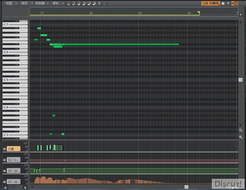Play the C3 piano key
Viewport: 246px width, 190px height.
[x=15, y=135]
